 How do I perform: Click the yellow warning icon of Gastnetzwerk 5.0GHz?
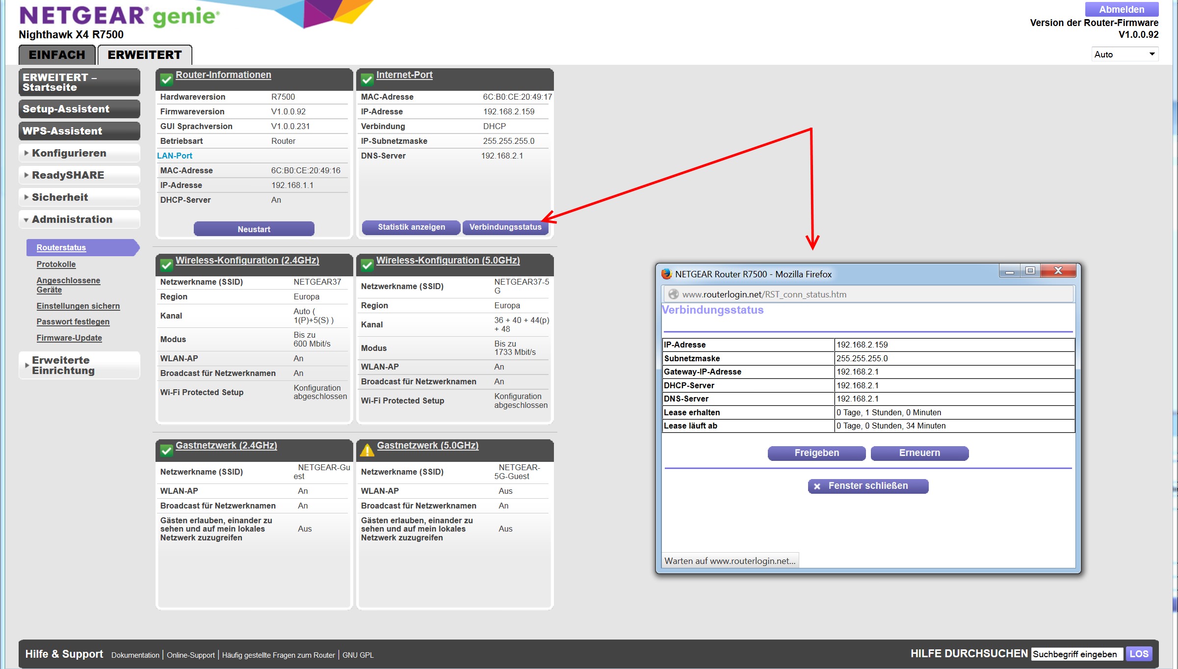click(367, 450)
